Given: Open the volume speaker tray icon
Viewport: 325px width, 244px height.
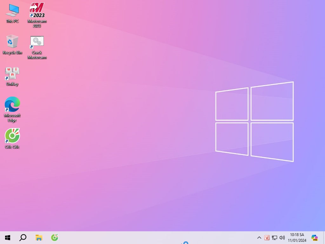Looking at the screenshot, I should (x=282, y=238).
